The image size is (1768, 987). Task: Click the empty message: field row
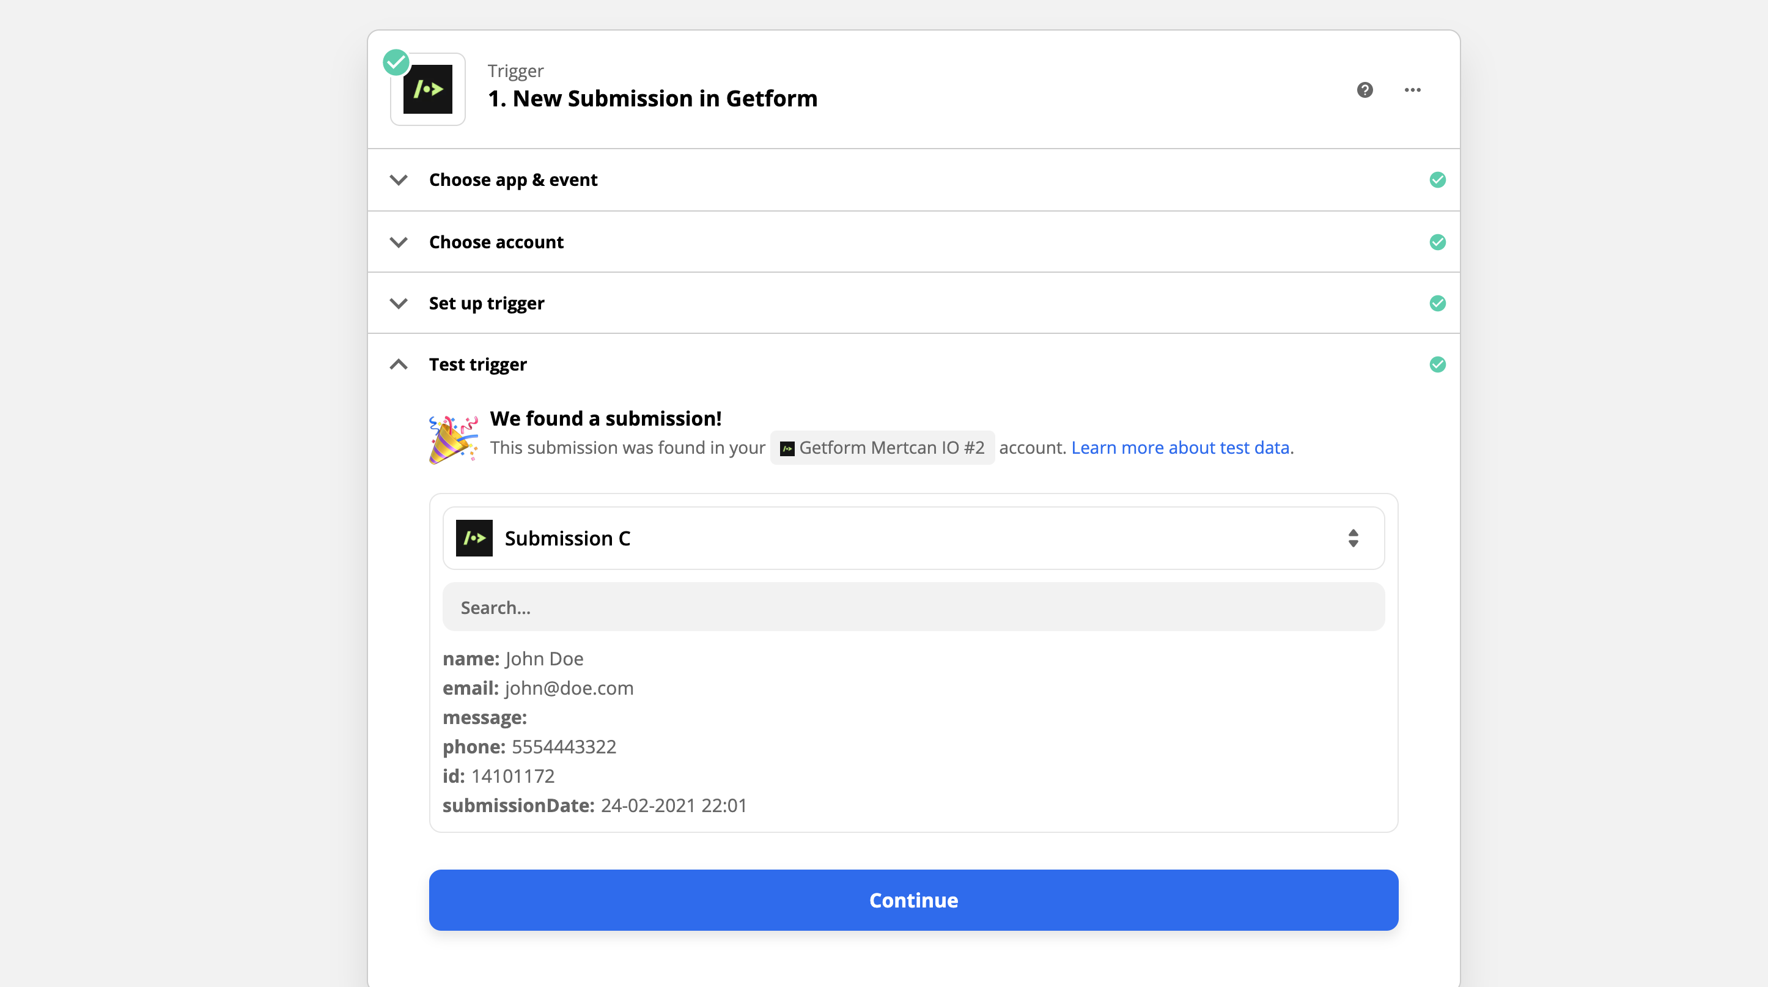(485, 718)
